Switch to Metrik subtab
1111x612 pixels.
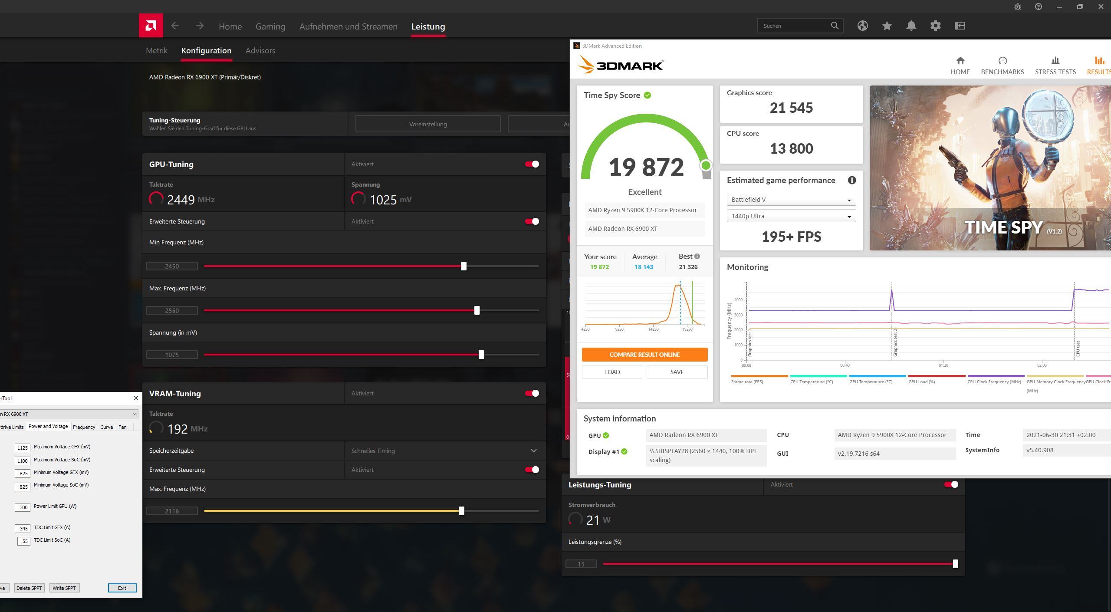pos(157,50)
